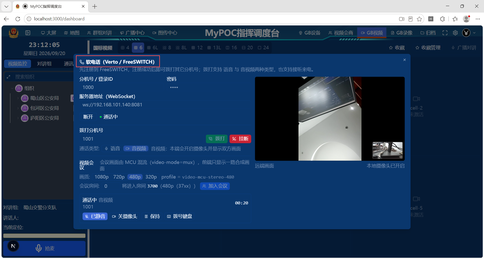
Task: Edit the WebSocket server address field
Action: point(165,105)
